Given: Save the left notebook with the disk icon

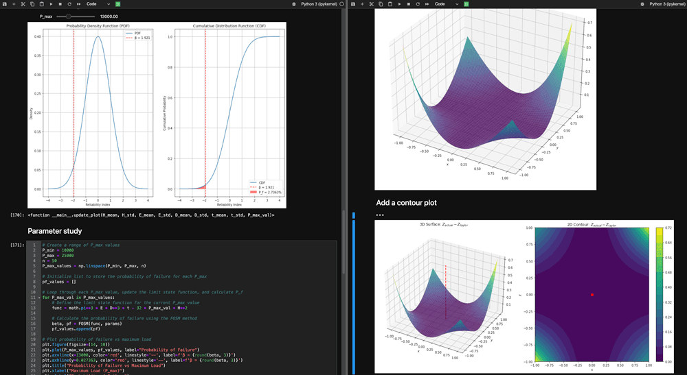Looking at the screenshot, I should (x=5, y=4).
